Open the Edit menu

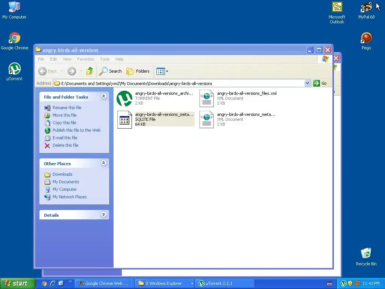[x=53, y=59]
